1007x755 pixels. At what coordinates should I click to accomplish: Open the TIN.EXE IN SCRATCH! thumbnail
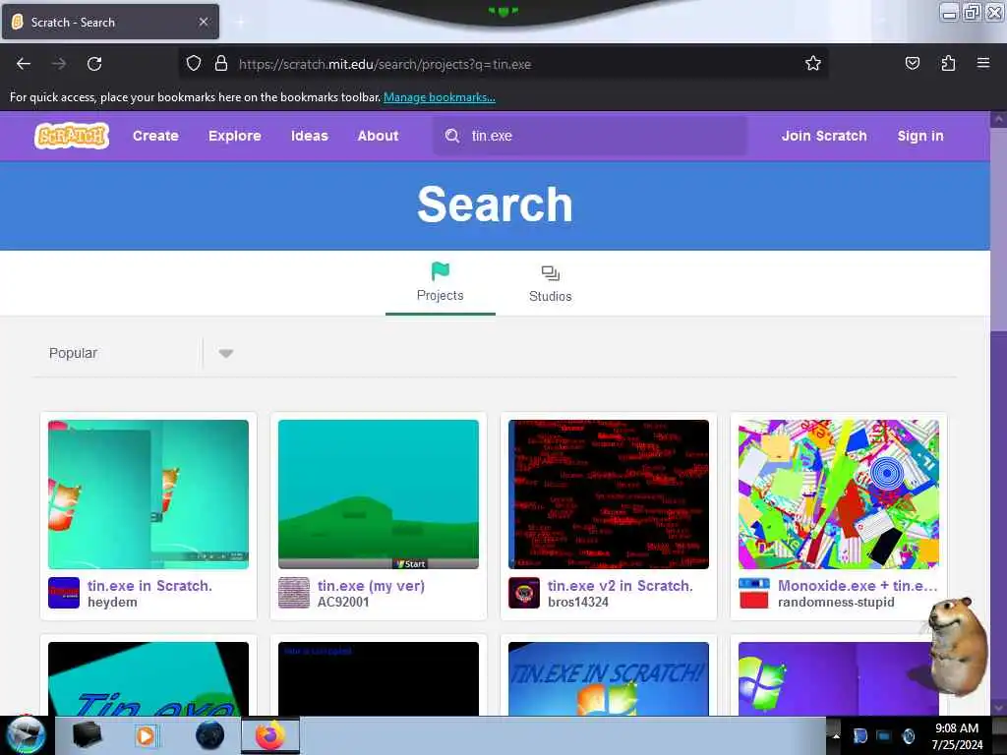pyautogui.click(x=608, y=678)
